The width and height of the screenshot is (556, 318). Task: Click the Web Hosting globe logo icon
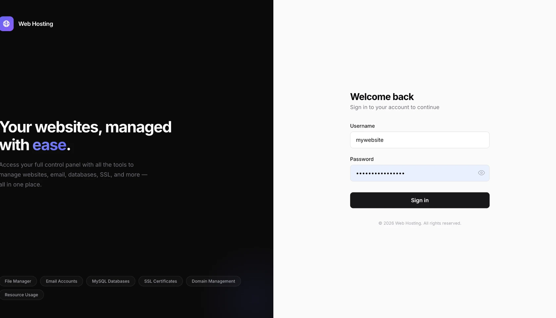click(x=6, y=24)
